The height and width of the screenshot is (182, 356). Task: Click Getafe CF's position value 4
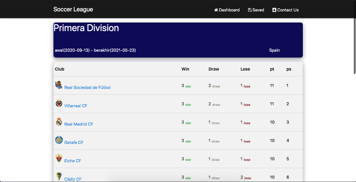click(288, 141)
